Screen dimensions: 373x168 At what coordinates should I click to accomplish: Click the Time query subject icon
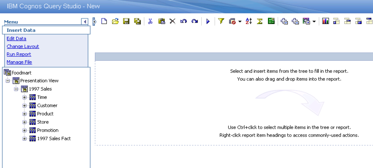[x=32, y=97]
